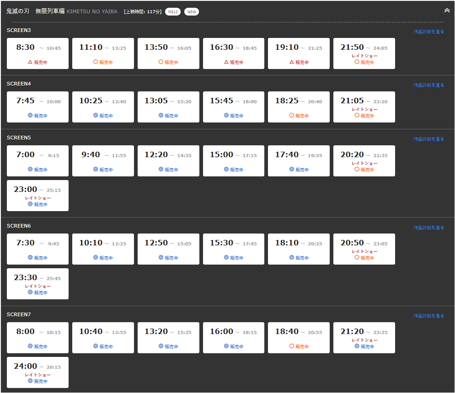The width and height of the screenshot is (455, 393).
Task: Select the 8:00 showtime on SCREEN7
Action: click(x=37, y=338)
